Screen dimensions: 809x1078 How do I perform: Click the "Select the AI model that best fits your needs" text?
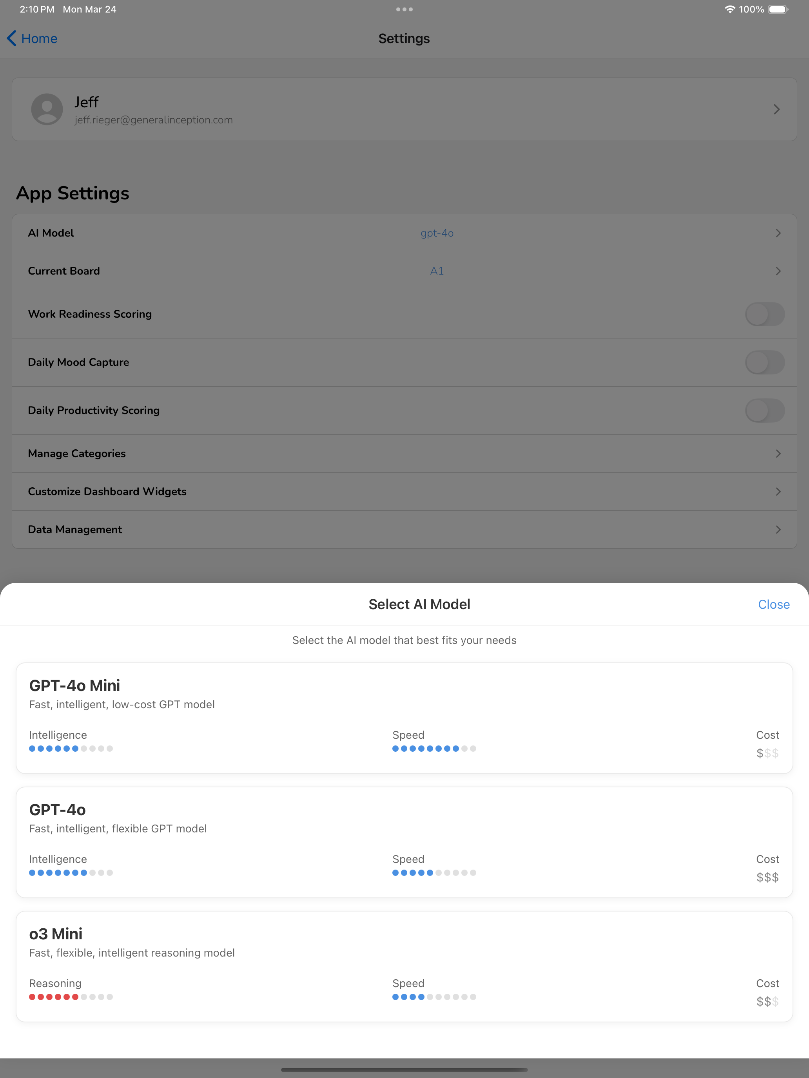pyautogui.click(x=404, y=640)
